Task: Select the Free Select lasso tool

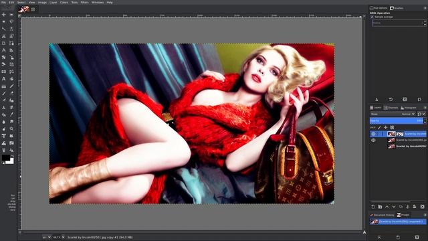Action: (11, 21)
